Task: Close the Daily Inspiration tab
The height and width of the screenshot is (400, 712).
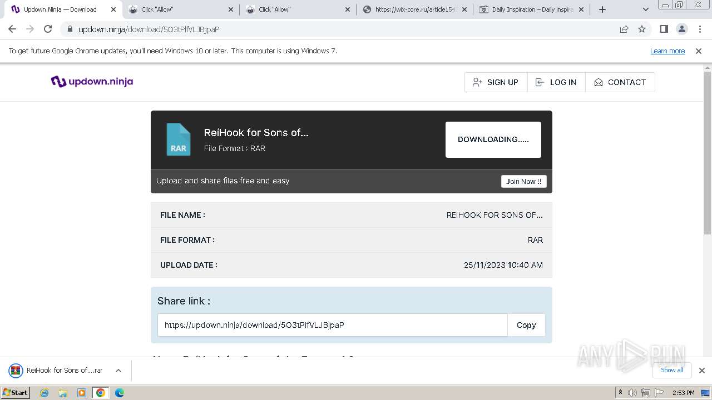Action: [582, 9]
